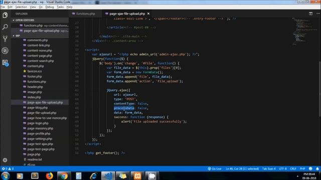
Task: Open content-page.php file
Action: [40, 55]
